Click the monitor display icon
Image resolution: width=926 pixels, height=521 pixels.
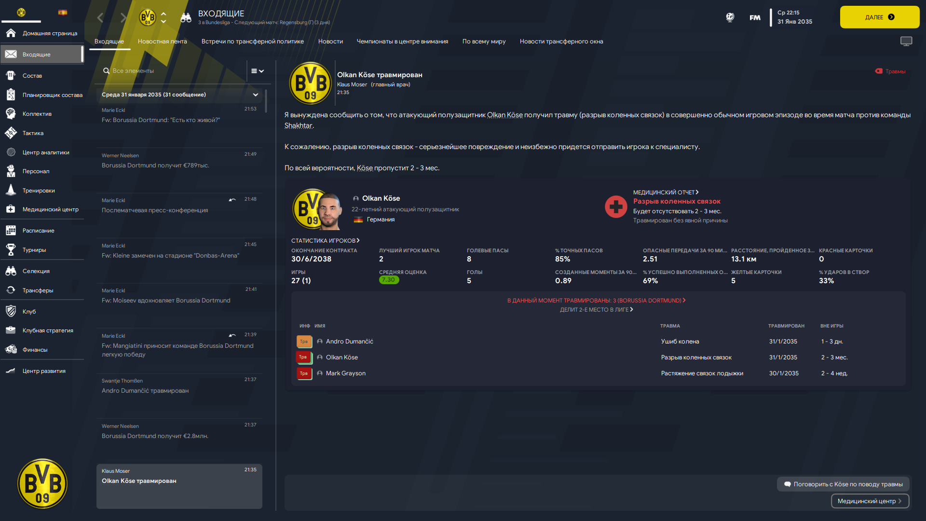point(906,41)
